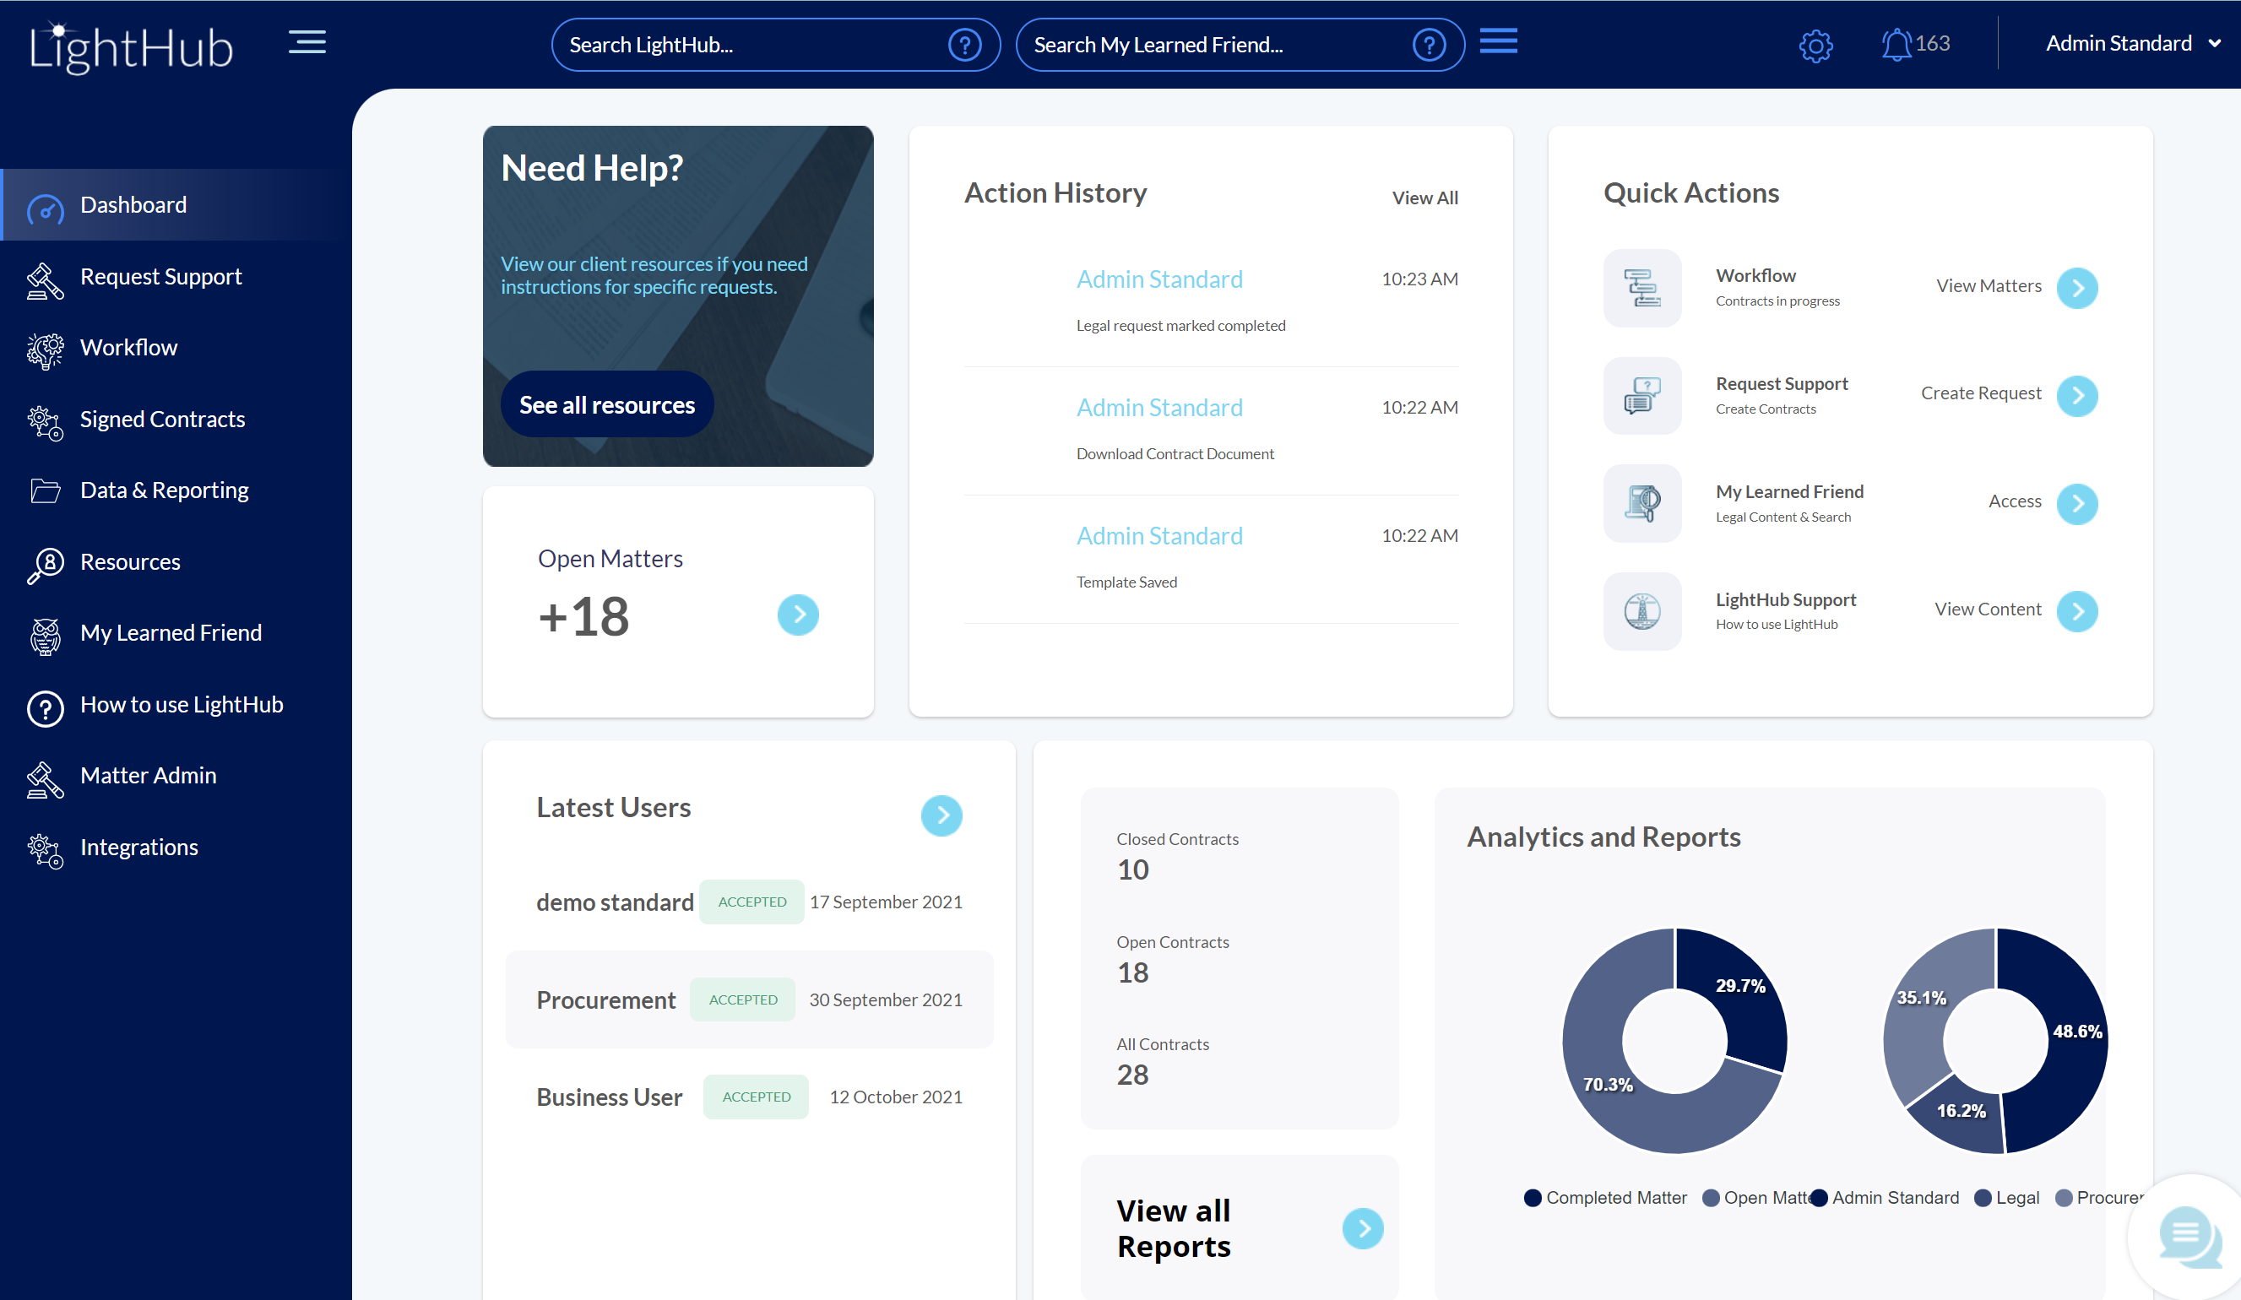Open Request Support from the sidebar menu
The image size is (2241, 1300).
(x=161, y=276)
